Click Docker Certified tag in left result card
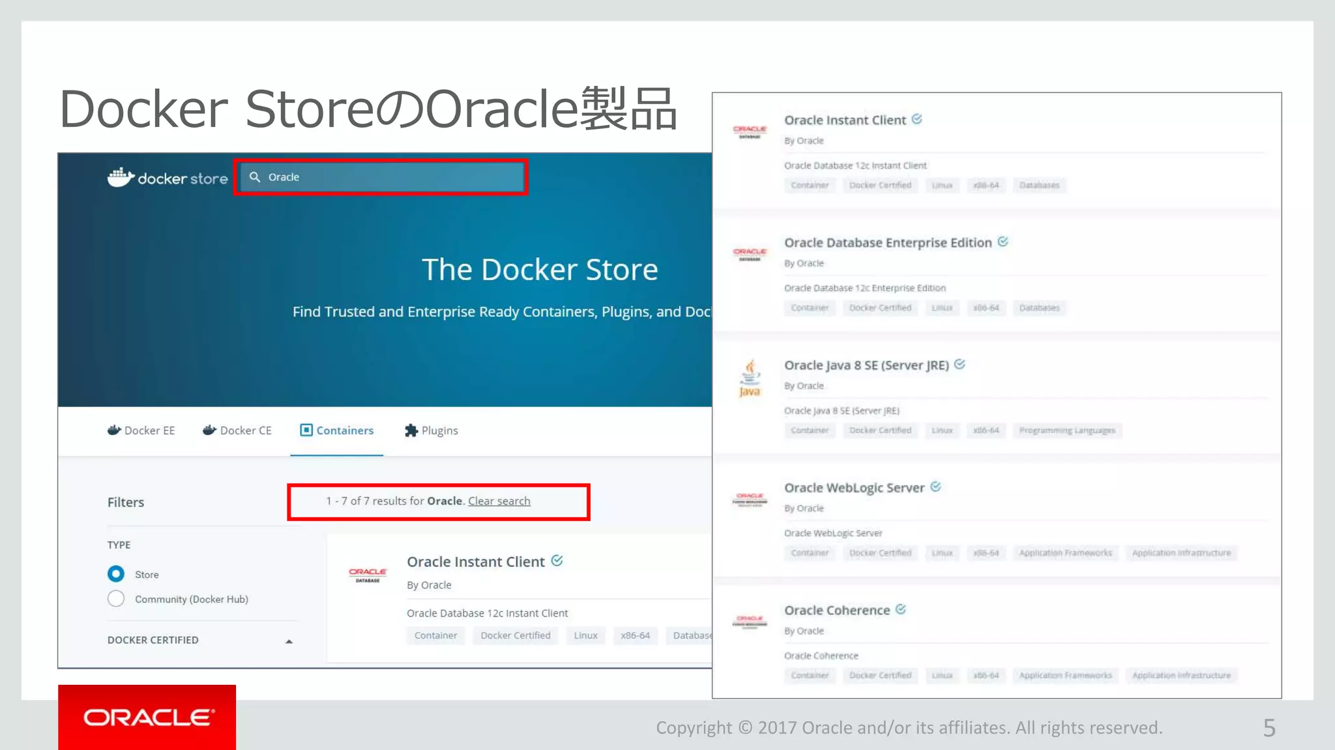 pyautogui.click(x=516, y=635)
